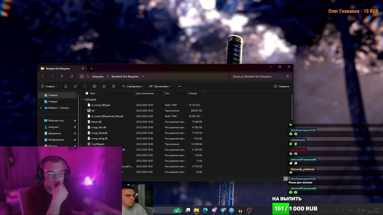Navigate forward with the Forward arrow
Image resolution: width=383 pixels, height=215 pixels.
[x=52, y=76]
